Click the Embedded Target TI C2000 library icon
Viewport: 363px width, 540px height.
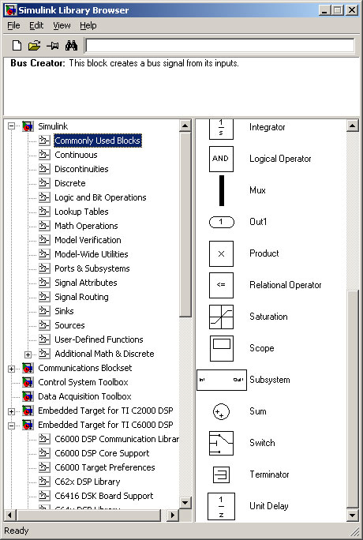[x=28, y=411]
